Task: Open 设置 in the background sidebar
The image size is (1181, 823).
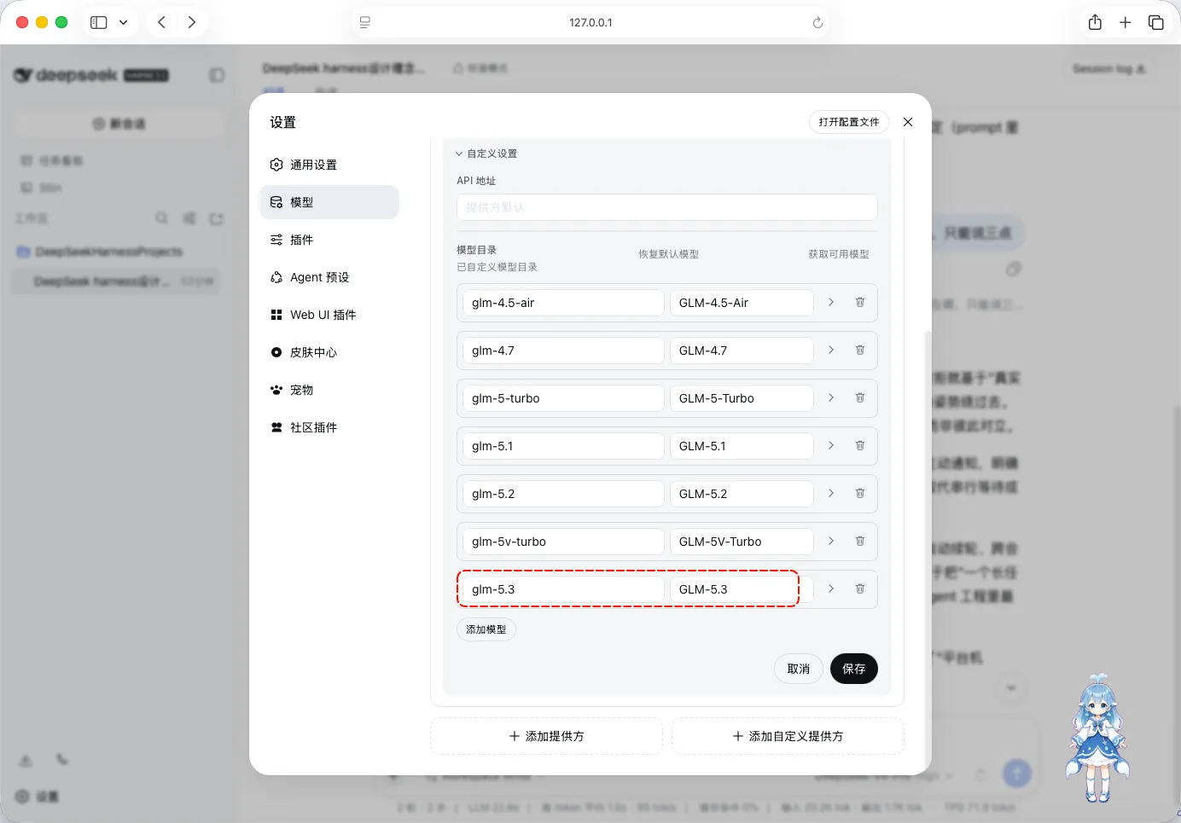Action: [38, 796]
